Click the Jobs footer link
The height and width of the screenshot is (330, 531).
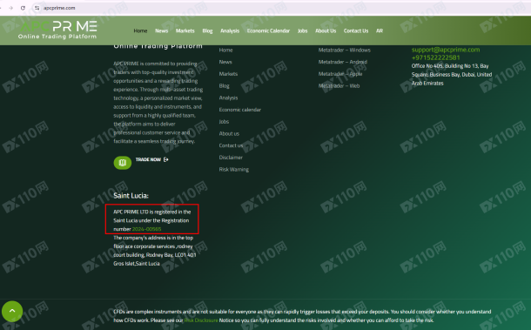click(x=224, y=122)
